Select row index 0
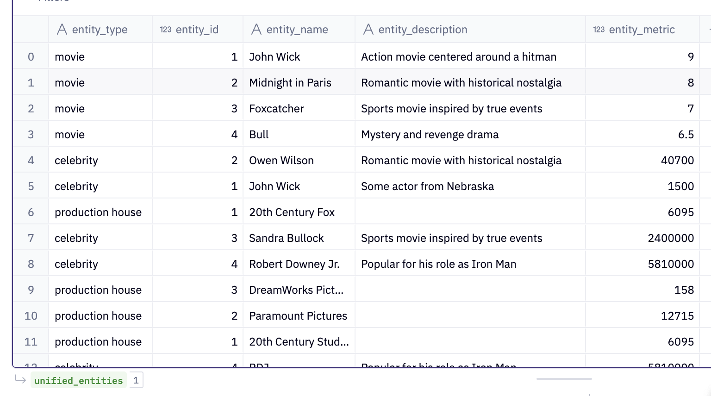Image resolution: width=711 pixels, height=396 pixels. click(31, 57)
